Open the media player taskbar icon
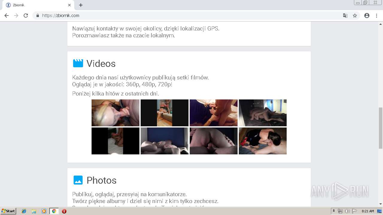Viewport: 383px width, 215px height. [x=44, y=211]
